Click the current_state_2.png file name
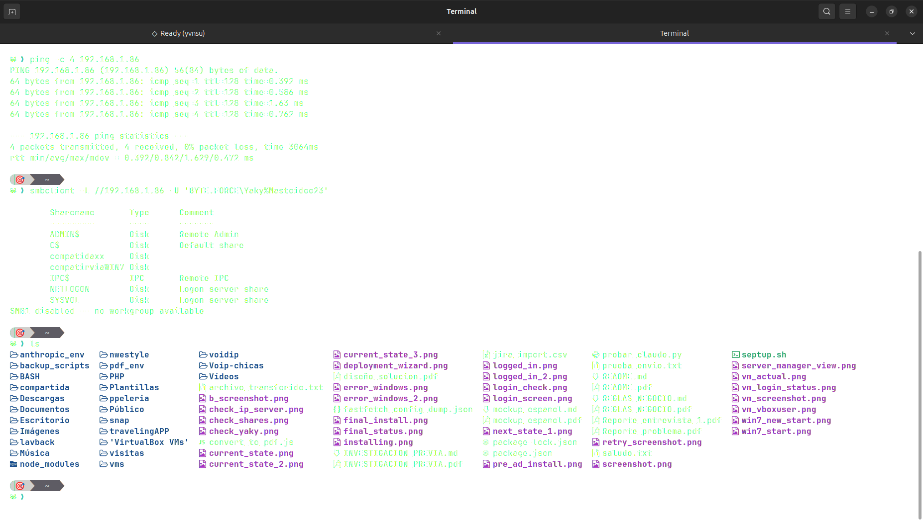The width and height of the screenshot is (923, 521). coord(256,464)
